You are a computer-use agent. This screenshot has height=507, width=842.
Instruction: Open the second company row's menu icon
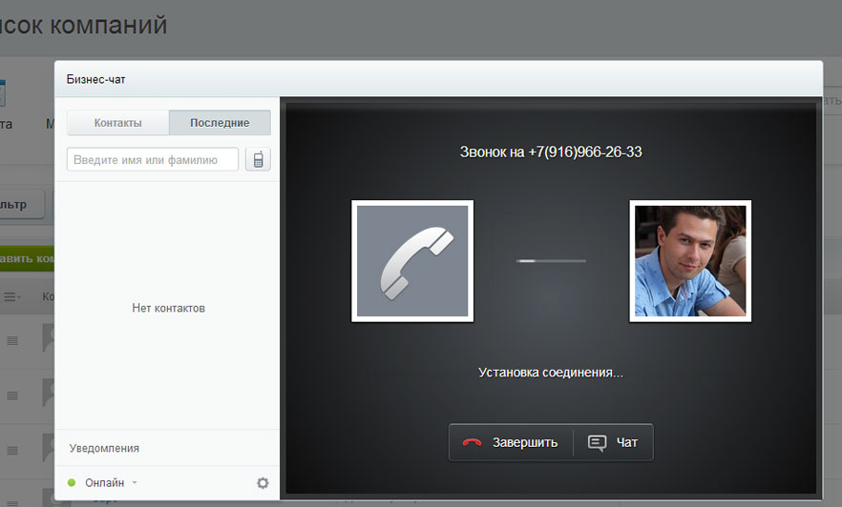(13, 394)
